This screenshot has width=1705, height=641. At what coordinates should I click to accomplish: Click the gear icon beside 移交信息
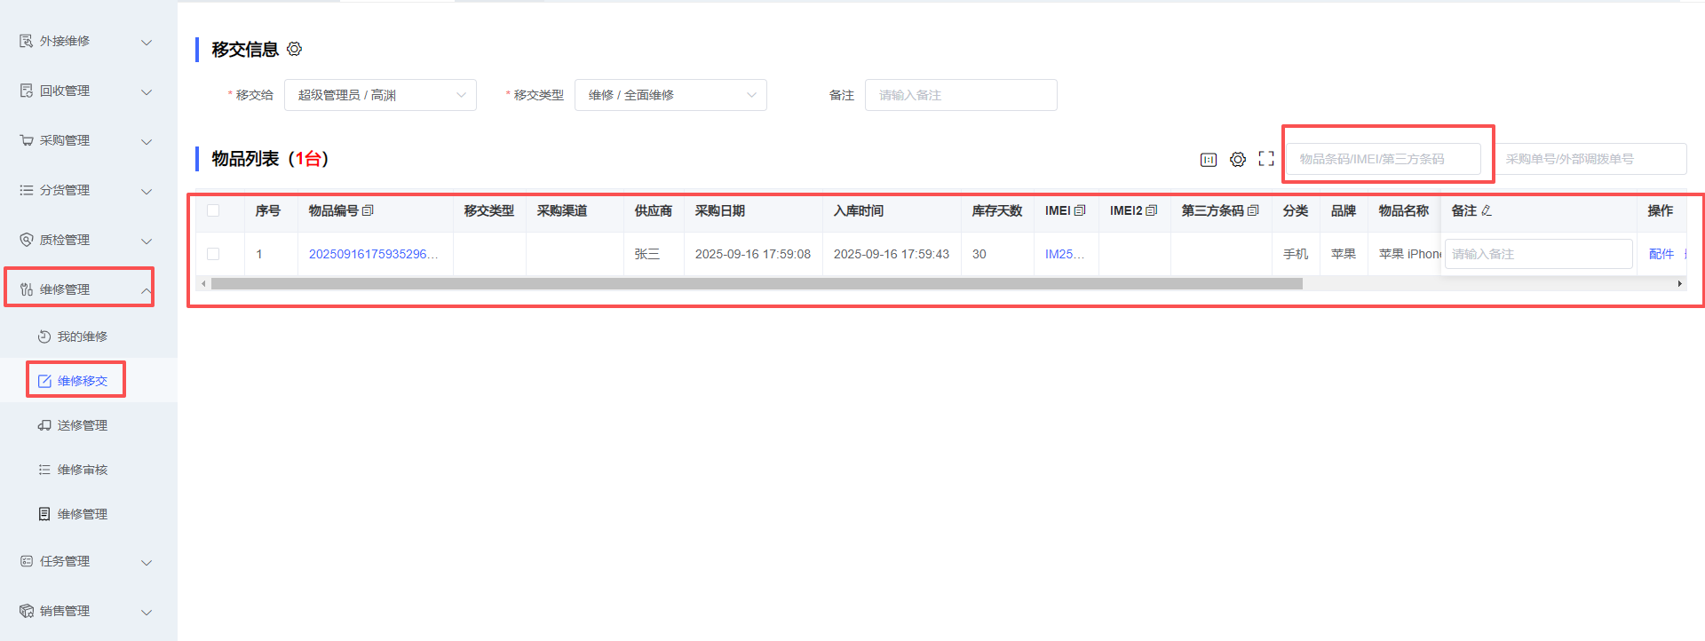(x=295, y=49)
